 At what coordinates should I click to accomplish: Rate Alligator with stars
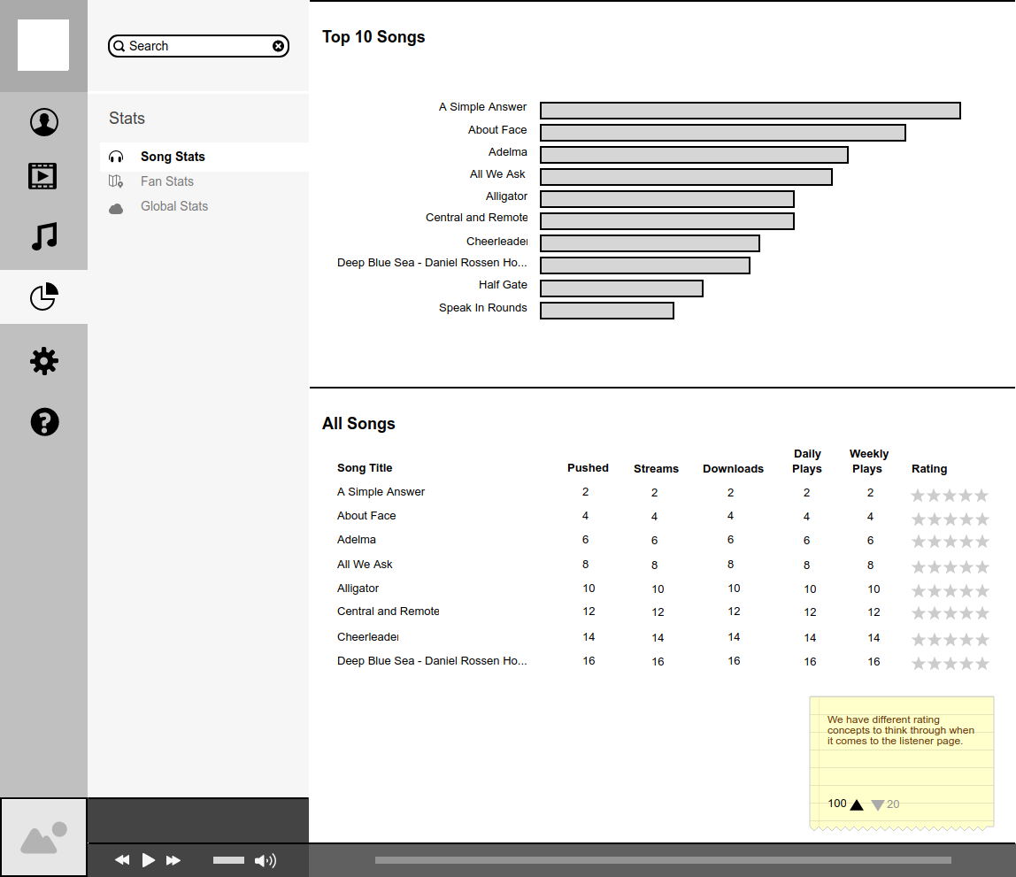(x=950, y=590)
